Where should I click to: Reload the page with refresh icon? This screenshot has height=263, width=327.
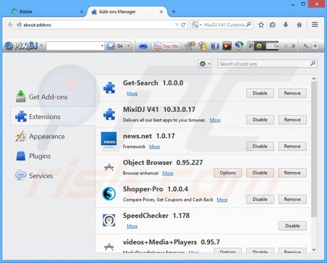click(x=183, y=25)
